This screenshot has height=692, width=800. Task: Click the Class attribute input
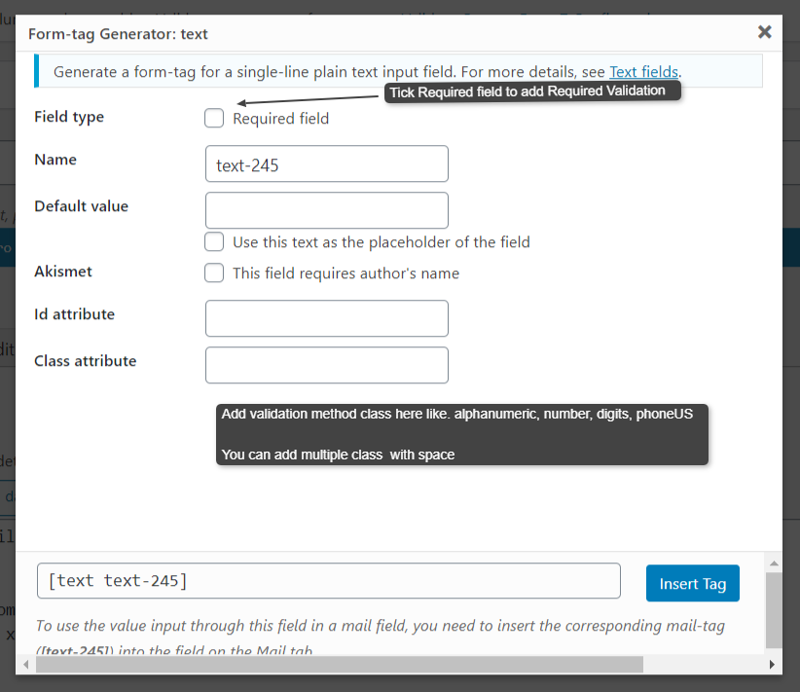click(327, 365)
